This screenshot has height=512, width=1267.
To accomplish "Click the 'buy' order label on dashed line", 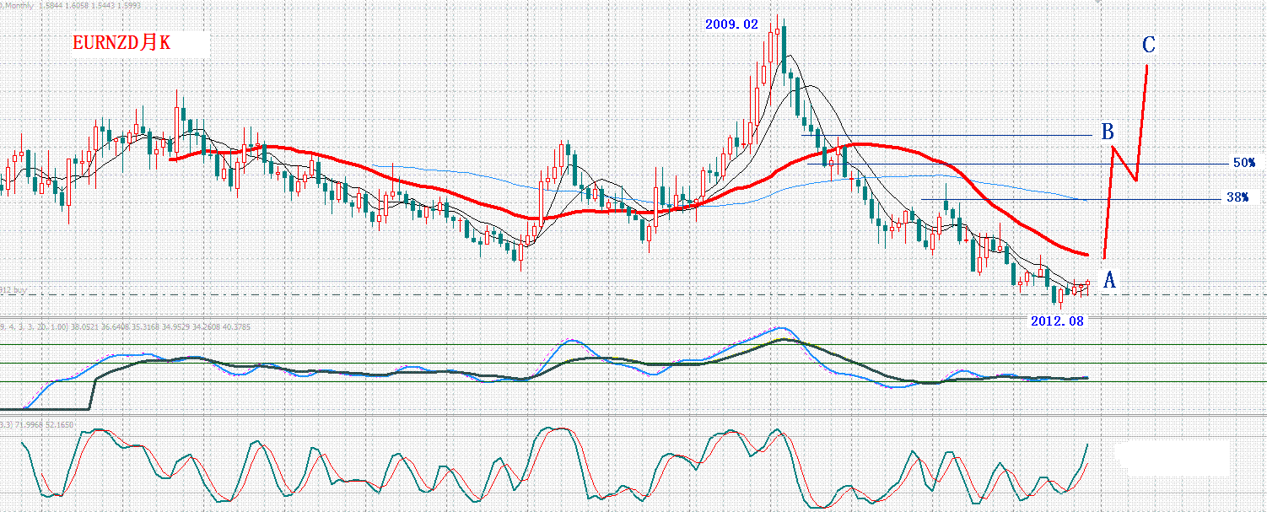I will [x=13, y=289].
